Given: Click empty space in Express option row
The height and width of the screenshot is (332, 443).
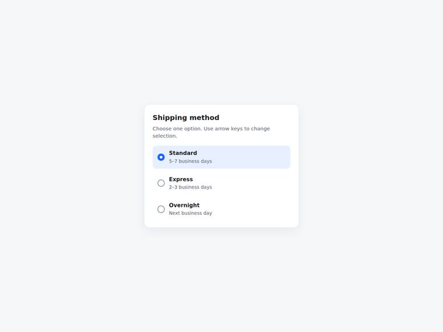Looking at the screenshot, I should click(251, 183).
